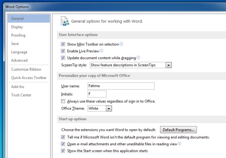The image size is (226, 158).
Task: Open Customize Ribbon settings
Action: pyautogui.click(x=29, y=69)
